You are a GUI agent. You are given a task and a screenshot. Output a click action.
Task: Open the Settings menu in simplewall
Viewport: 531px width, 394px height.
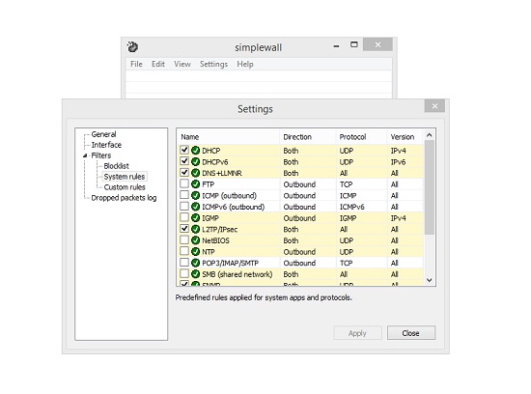(x=213, y=64)
